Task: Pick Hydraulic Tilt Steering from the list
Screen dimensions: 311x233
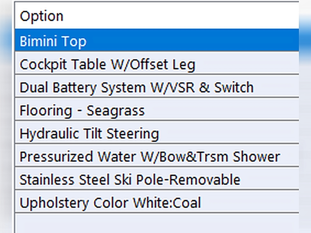Action: click(x=89, y=134)
